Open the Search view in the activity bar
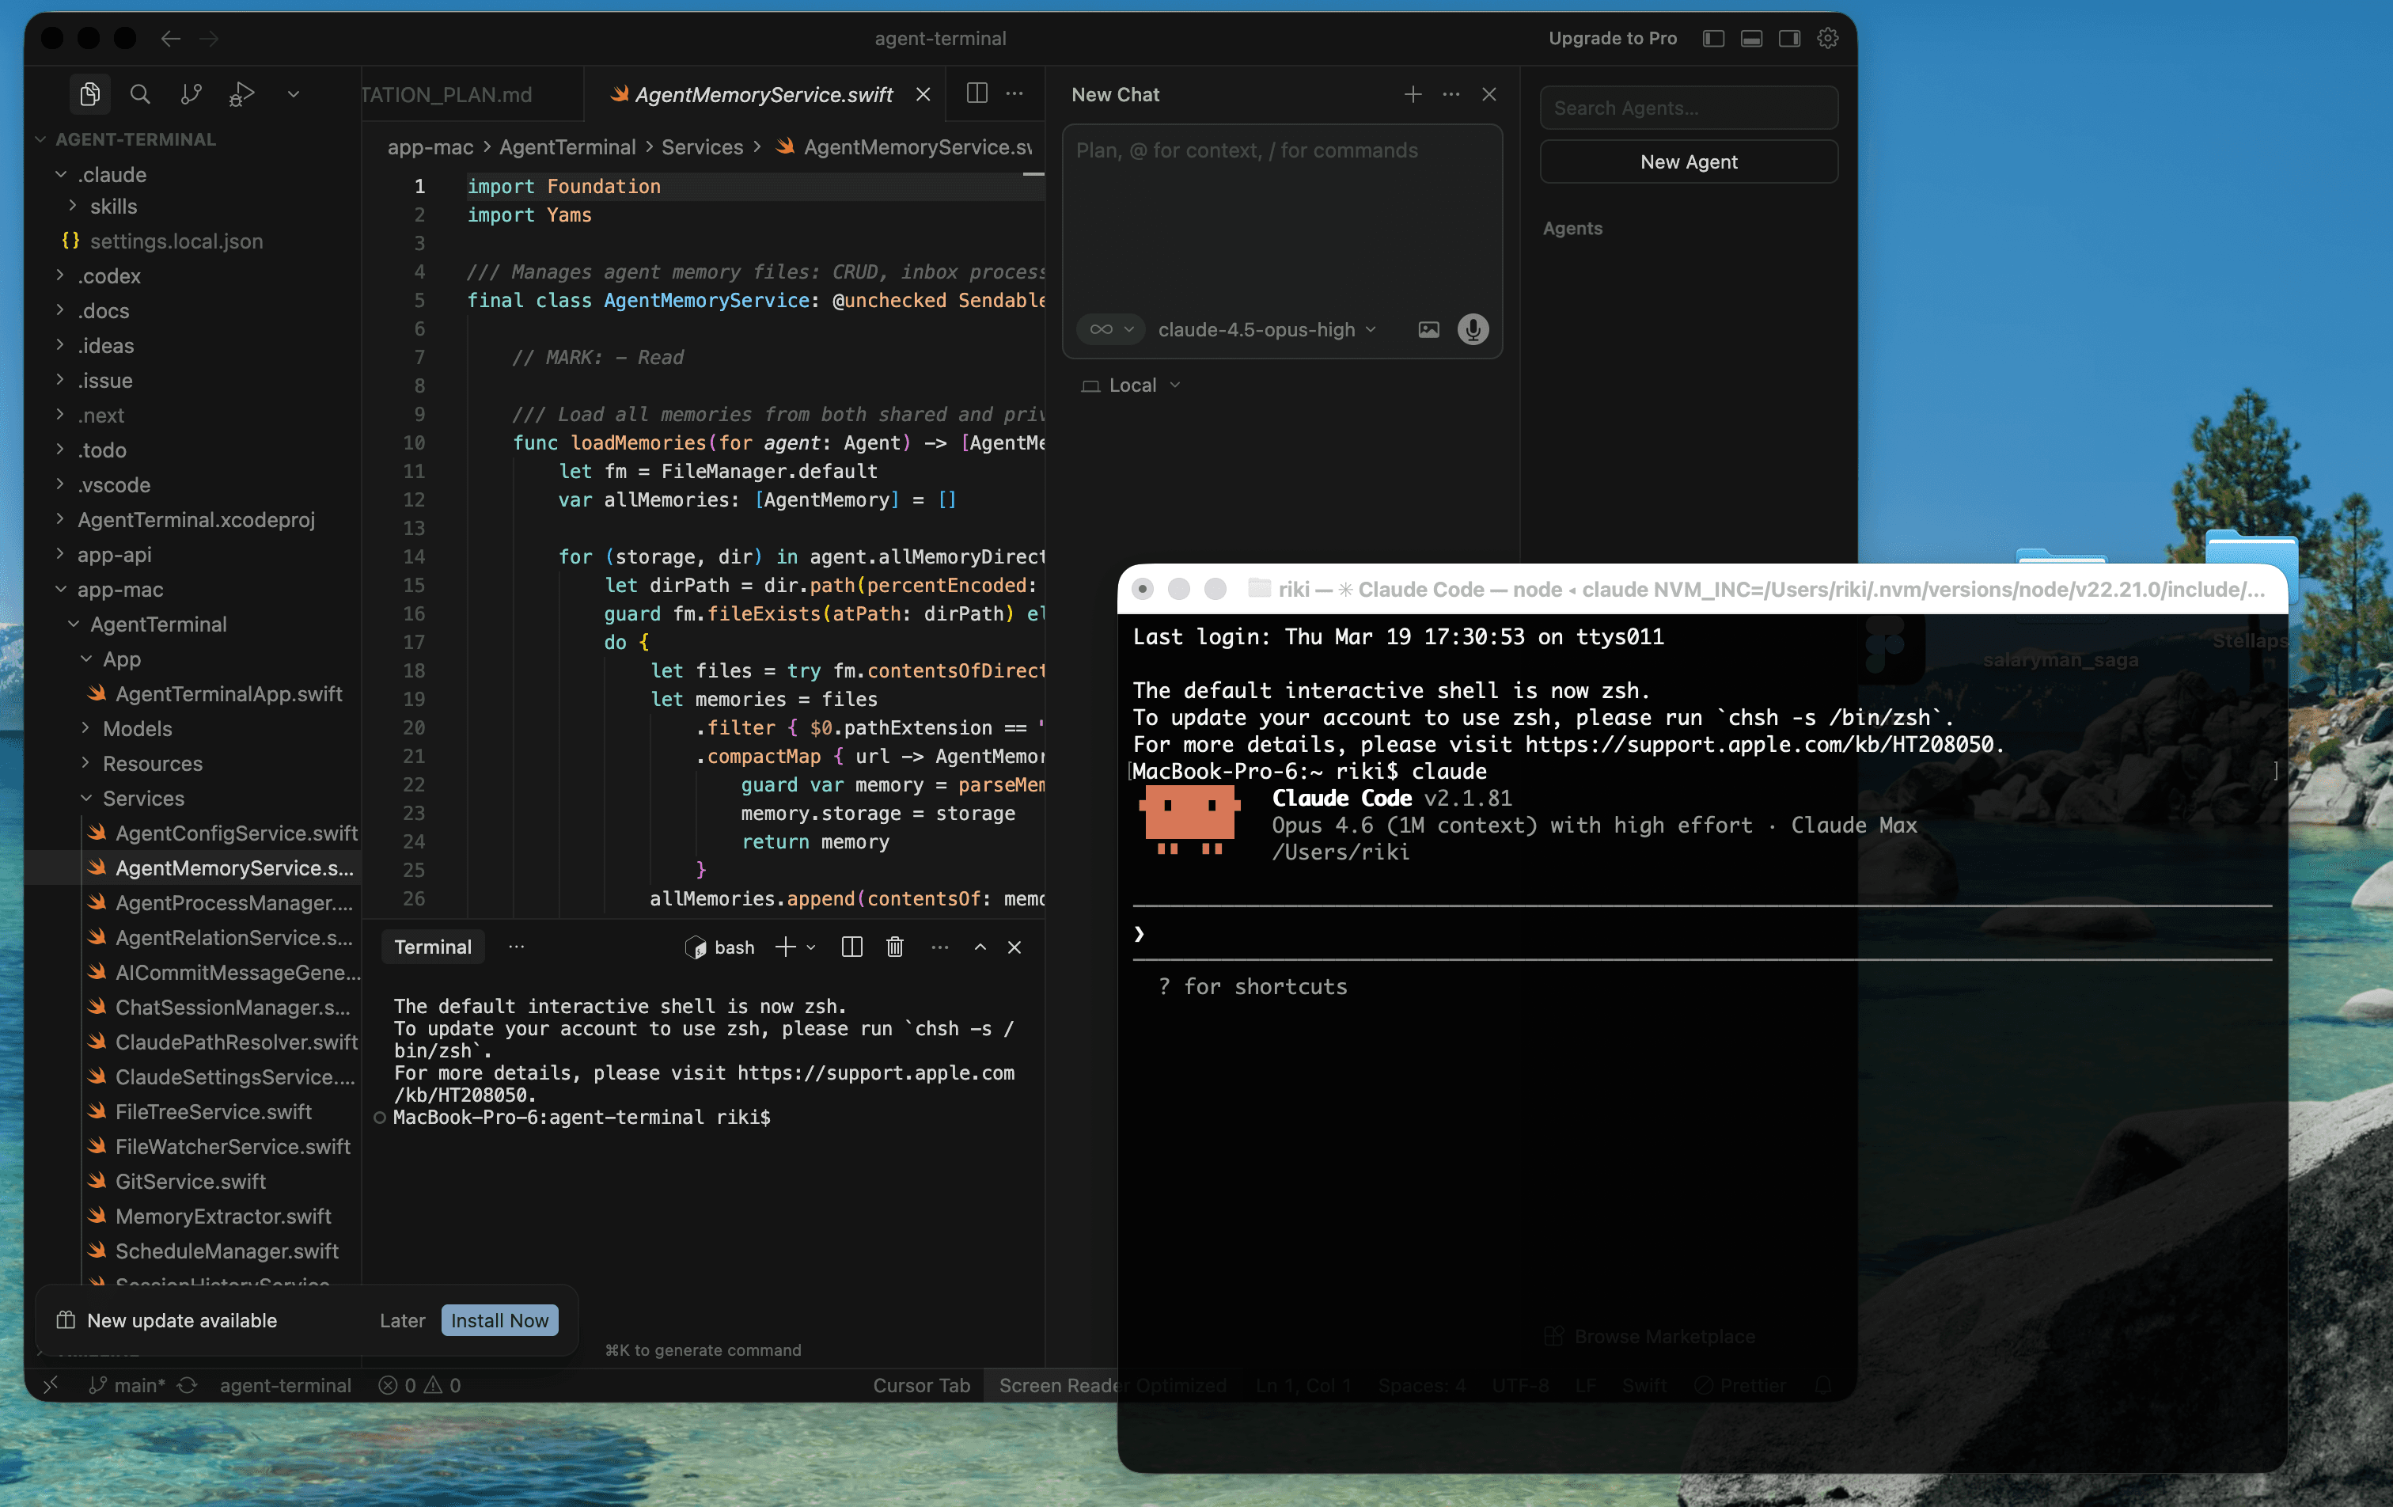 click(x=140, y=94)
